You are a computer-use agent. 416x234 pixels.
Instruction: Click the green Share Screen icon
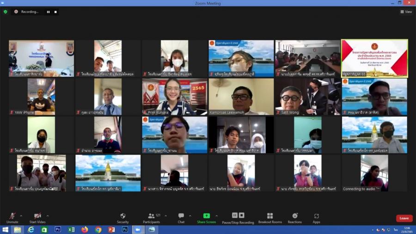pos(206,216)
